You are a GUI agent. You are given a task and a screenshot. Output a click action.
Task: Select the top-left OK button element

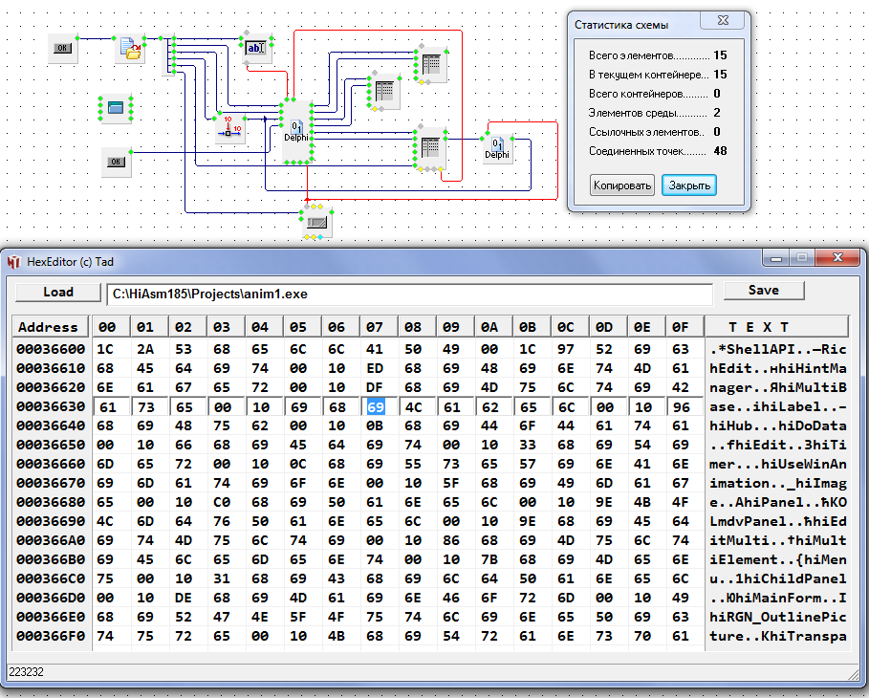click(x=62, y=47)
